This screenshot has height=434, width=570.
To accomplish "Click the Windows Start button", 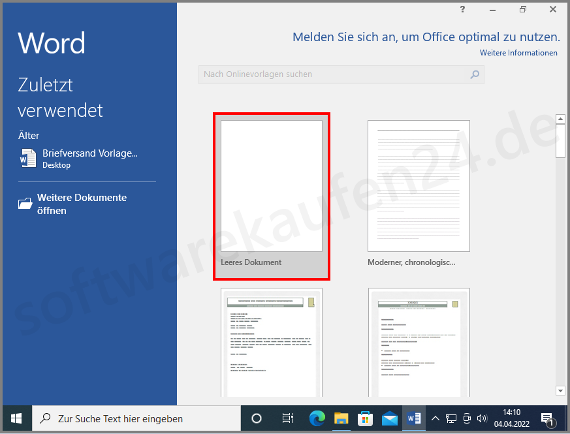I will (16, 418).
